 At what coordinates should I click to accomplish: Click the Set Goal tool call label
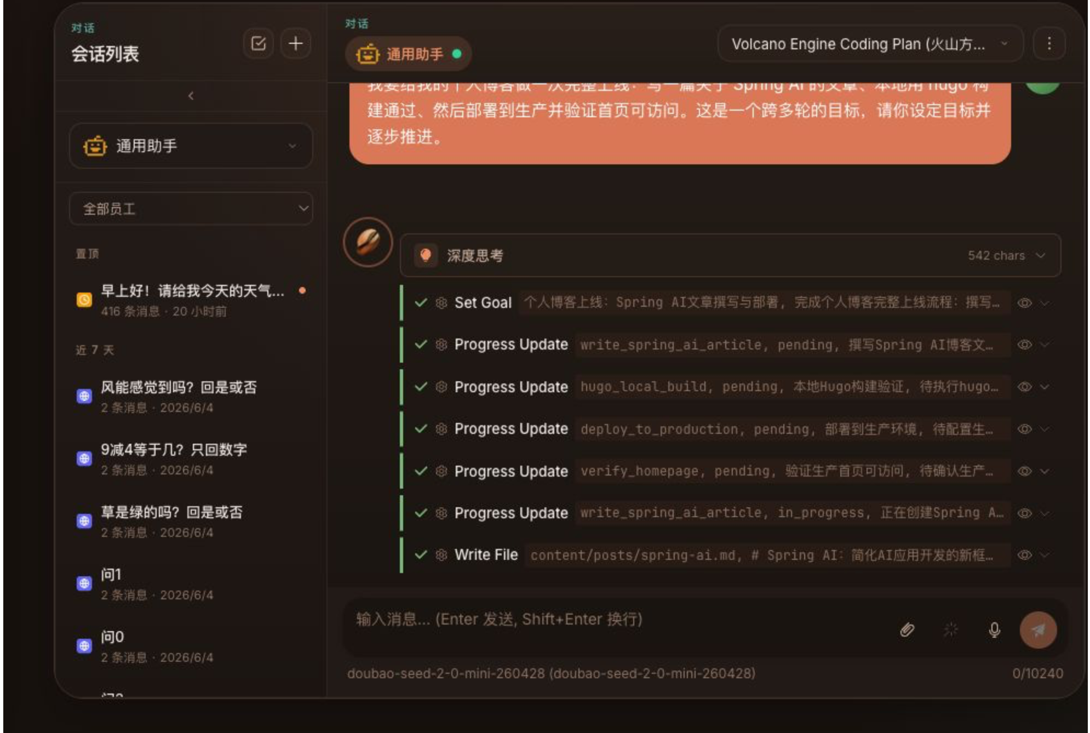483,303
